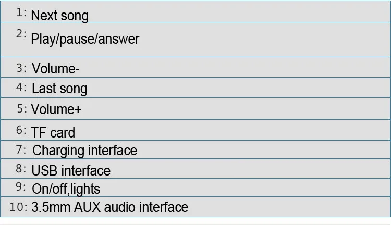Select the 'TF card' row text
This screenshot has height=225, width=391.
click(53, 133)
